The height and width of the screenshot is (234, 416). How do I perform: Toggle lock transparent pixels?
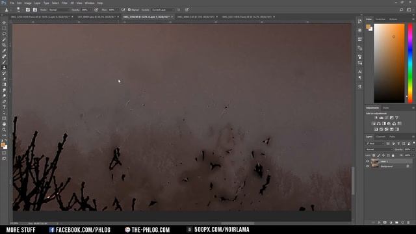(374, 155)
